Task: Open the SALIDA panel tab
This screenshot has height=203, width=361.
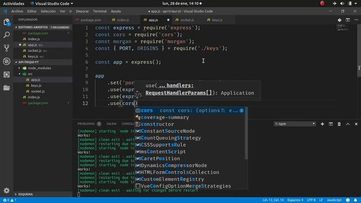Action: tap(111, 124)
